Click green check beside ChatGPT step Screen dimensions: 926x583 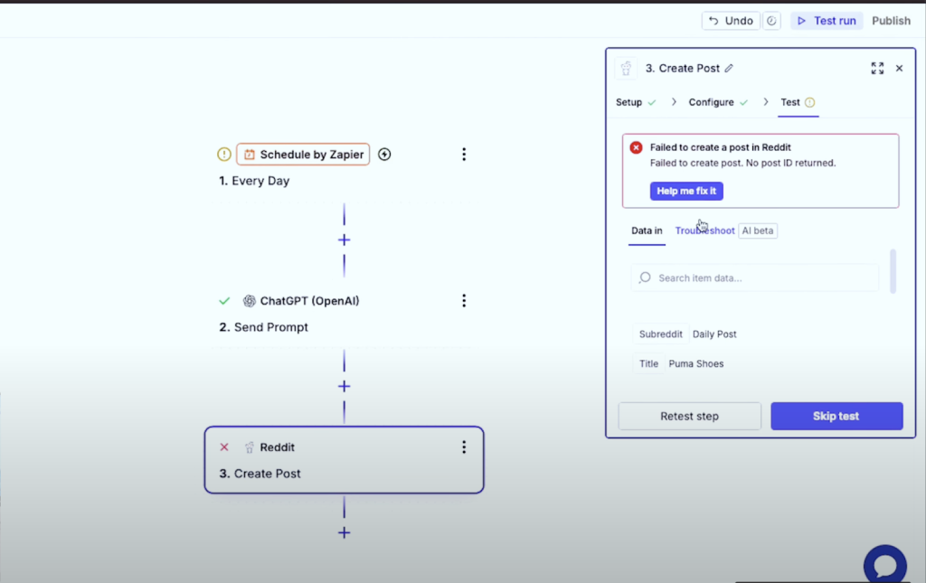pyautogui.click(x=224, y=301)
